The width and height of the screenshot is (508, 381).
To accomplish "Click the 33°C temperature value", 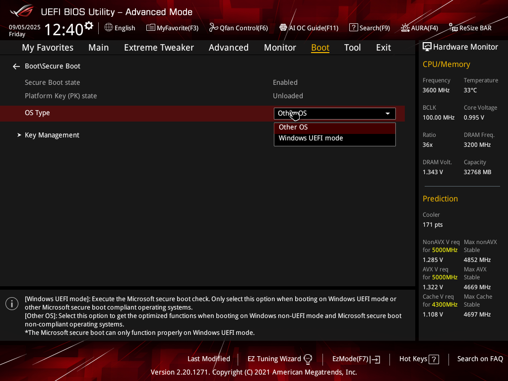I will pos(470,90).
